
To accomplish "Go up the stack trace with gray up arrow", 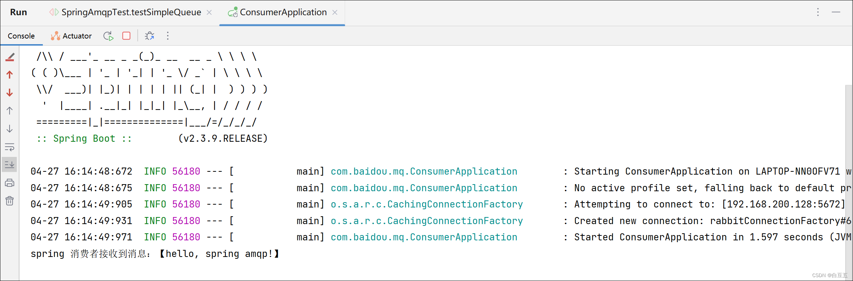I will tap(10, 111).
